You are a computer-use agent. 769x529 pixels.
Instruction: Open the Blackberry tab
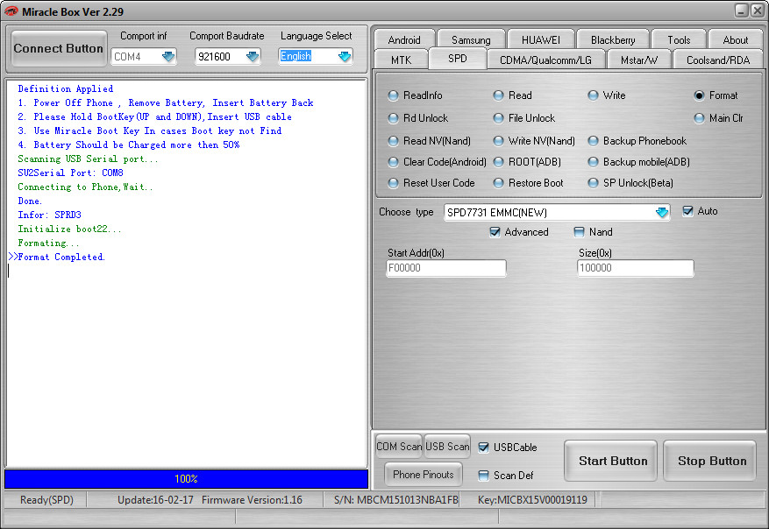[613, 39]
